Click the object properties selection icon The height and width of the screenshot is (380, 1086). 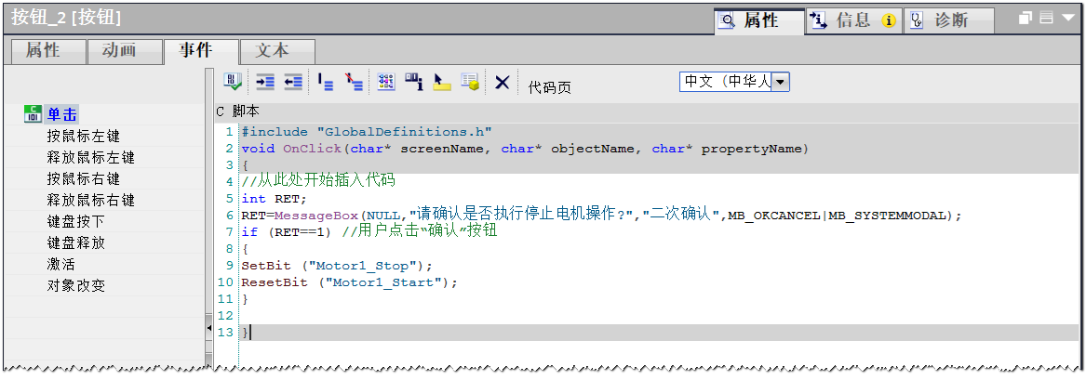(x=413, y=83)
